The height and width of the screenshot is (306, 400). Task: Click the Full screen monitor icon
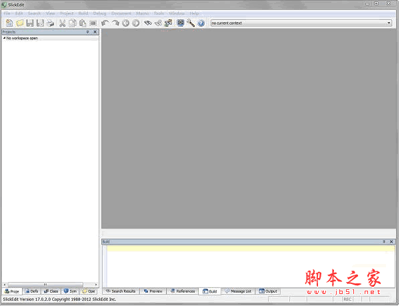click(181, 23)
